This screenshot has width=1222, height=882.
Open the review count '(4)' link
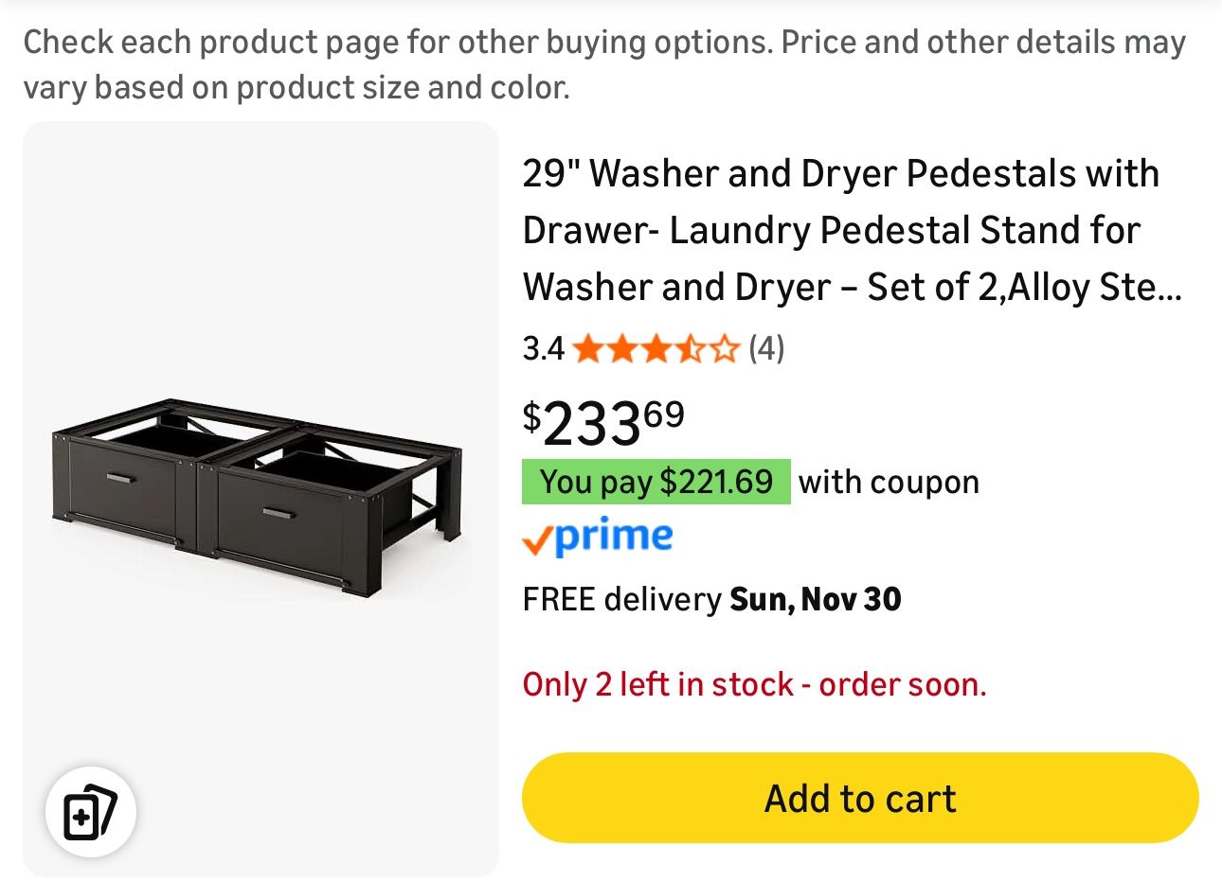pyautogui.click(x=764, y=348)
